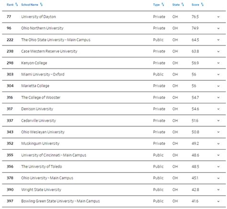Viewport: 227px width, 209px height.
Task: Select University of Cincinnati - Main Campus
Action: 54,155
